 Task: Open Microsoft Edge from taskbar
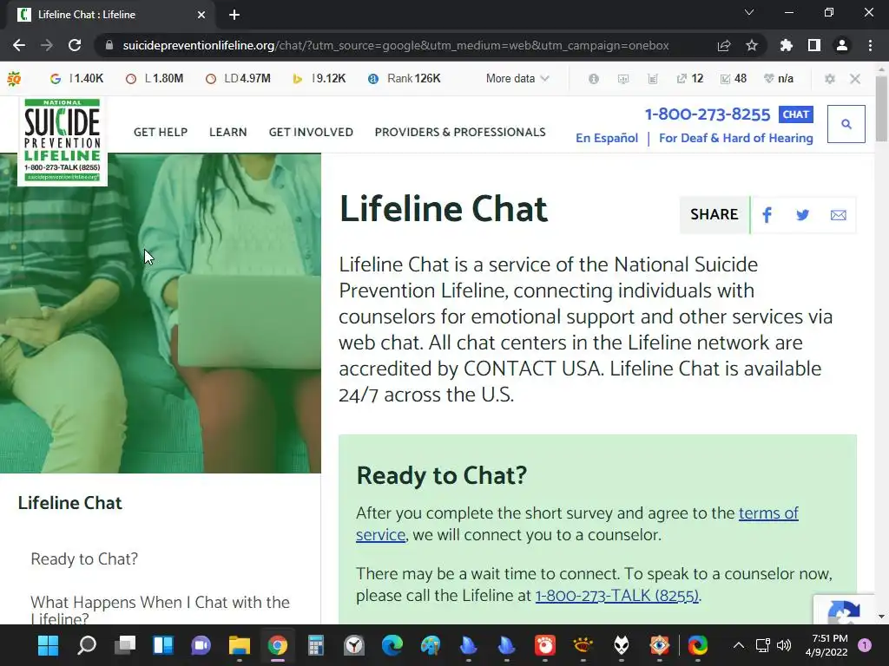pos(392,645)
